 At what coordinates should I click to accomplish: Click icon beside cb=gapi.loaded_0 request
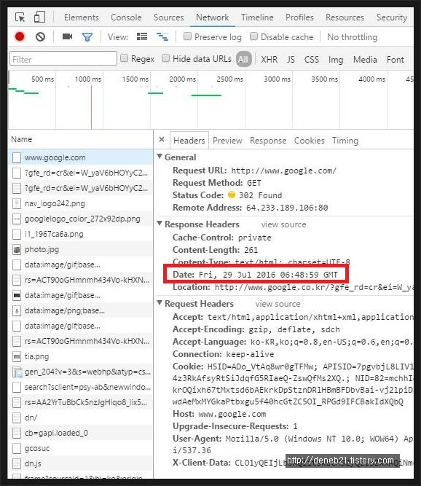[x=17, y=434]
